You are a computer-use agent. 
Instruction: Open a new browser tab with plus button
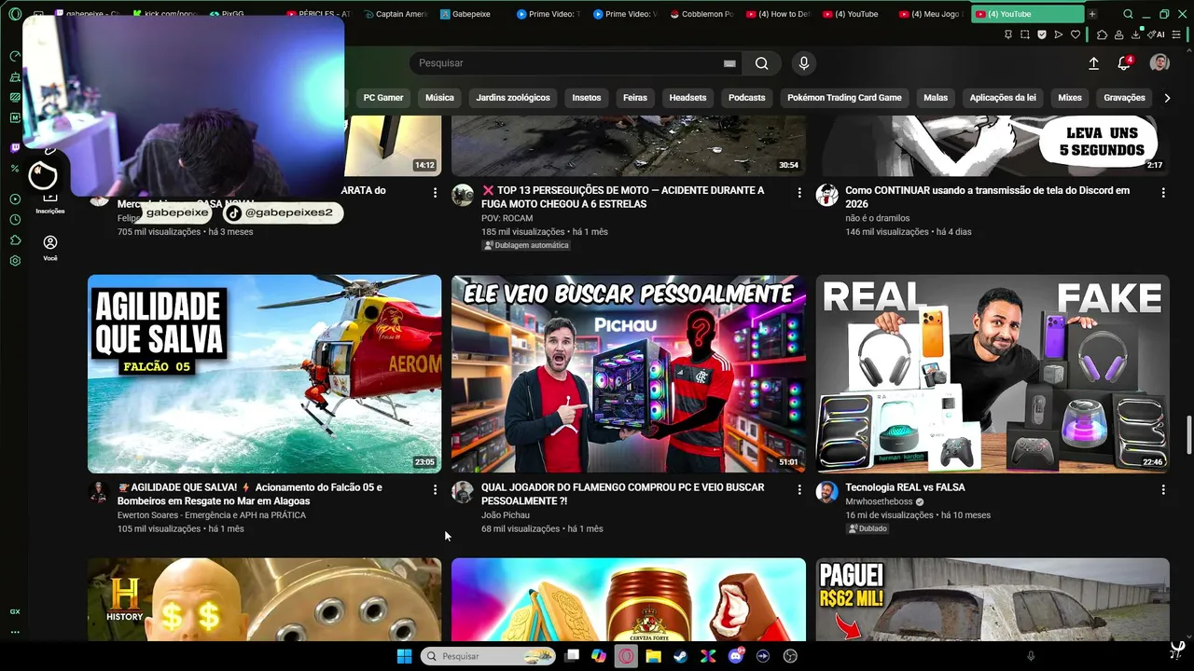coord(1092,14)
